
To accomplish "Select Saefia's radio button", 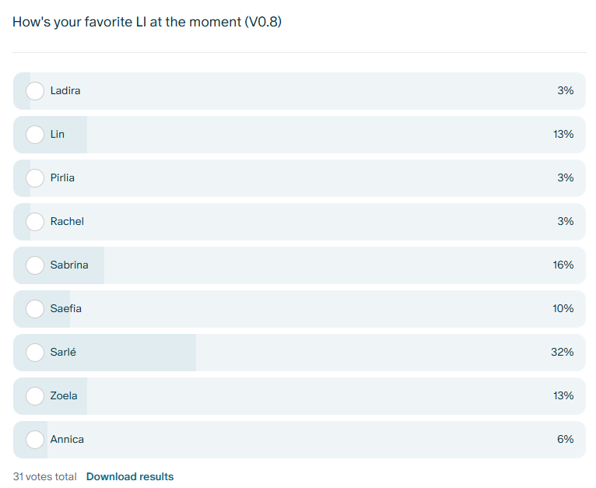I will 35,309.
